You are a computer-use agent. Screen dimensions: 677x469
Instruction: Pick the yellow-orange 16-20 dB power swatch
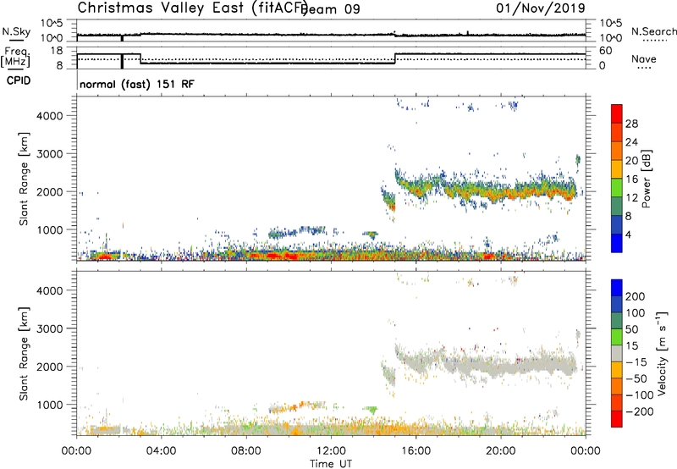click(x=617, y=169)
